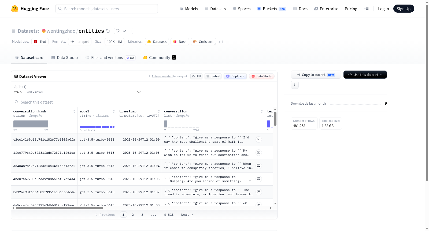The image size is (429, 231).
Task: Click the table horizontal scrollbar
Action: click(x=60, y=208)
